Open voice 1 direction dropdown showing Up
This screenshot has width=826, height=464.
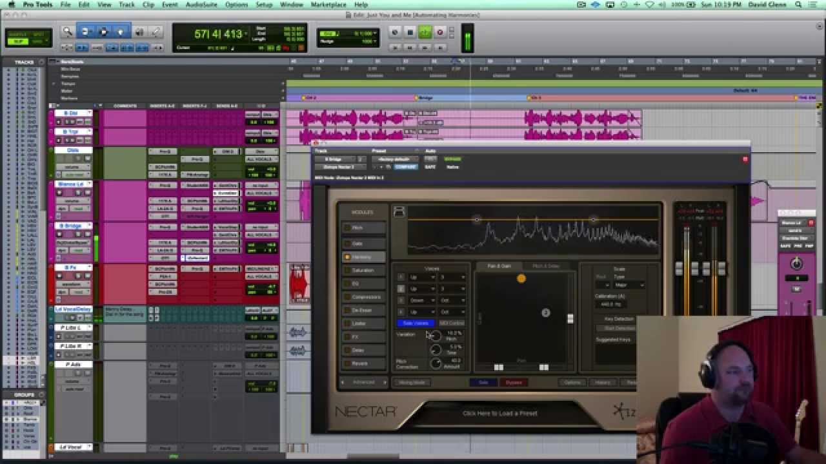pyautogui.click(x=422, y=277)
